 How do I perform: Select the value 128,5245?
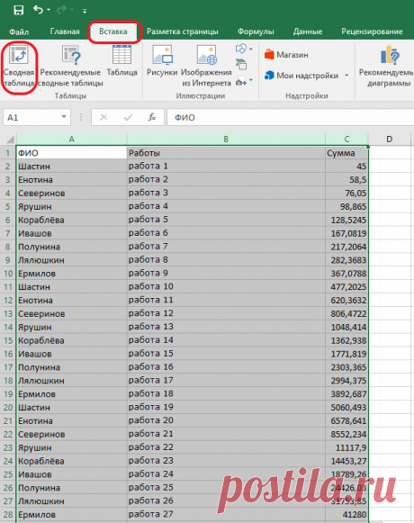tap(346, 220)
